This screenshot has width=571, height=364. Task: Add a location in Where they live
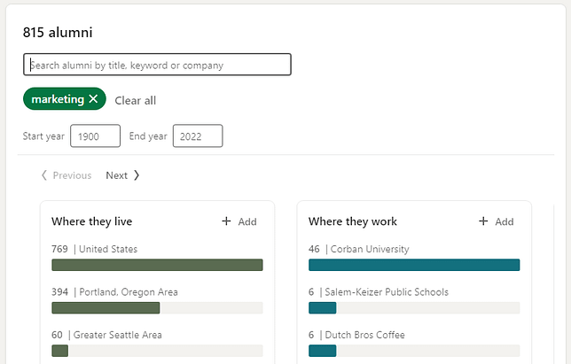239,221
